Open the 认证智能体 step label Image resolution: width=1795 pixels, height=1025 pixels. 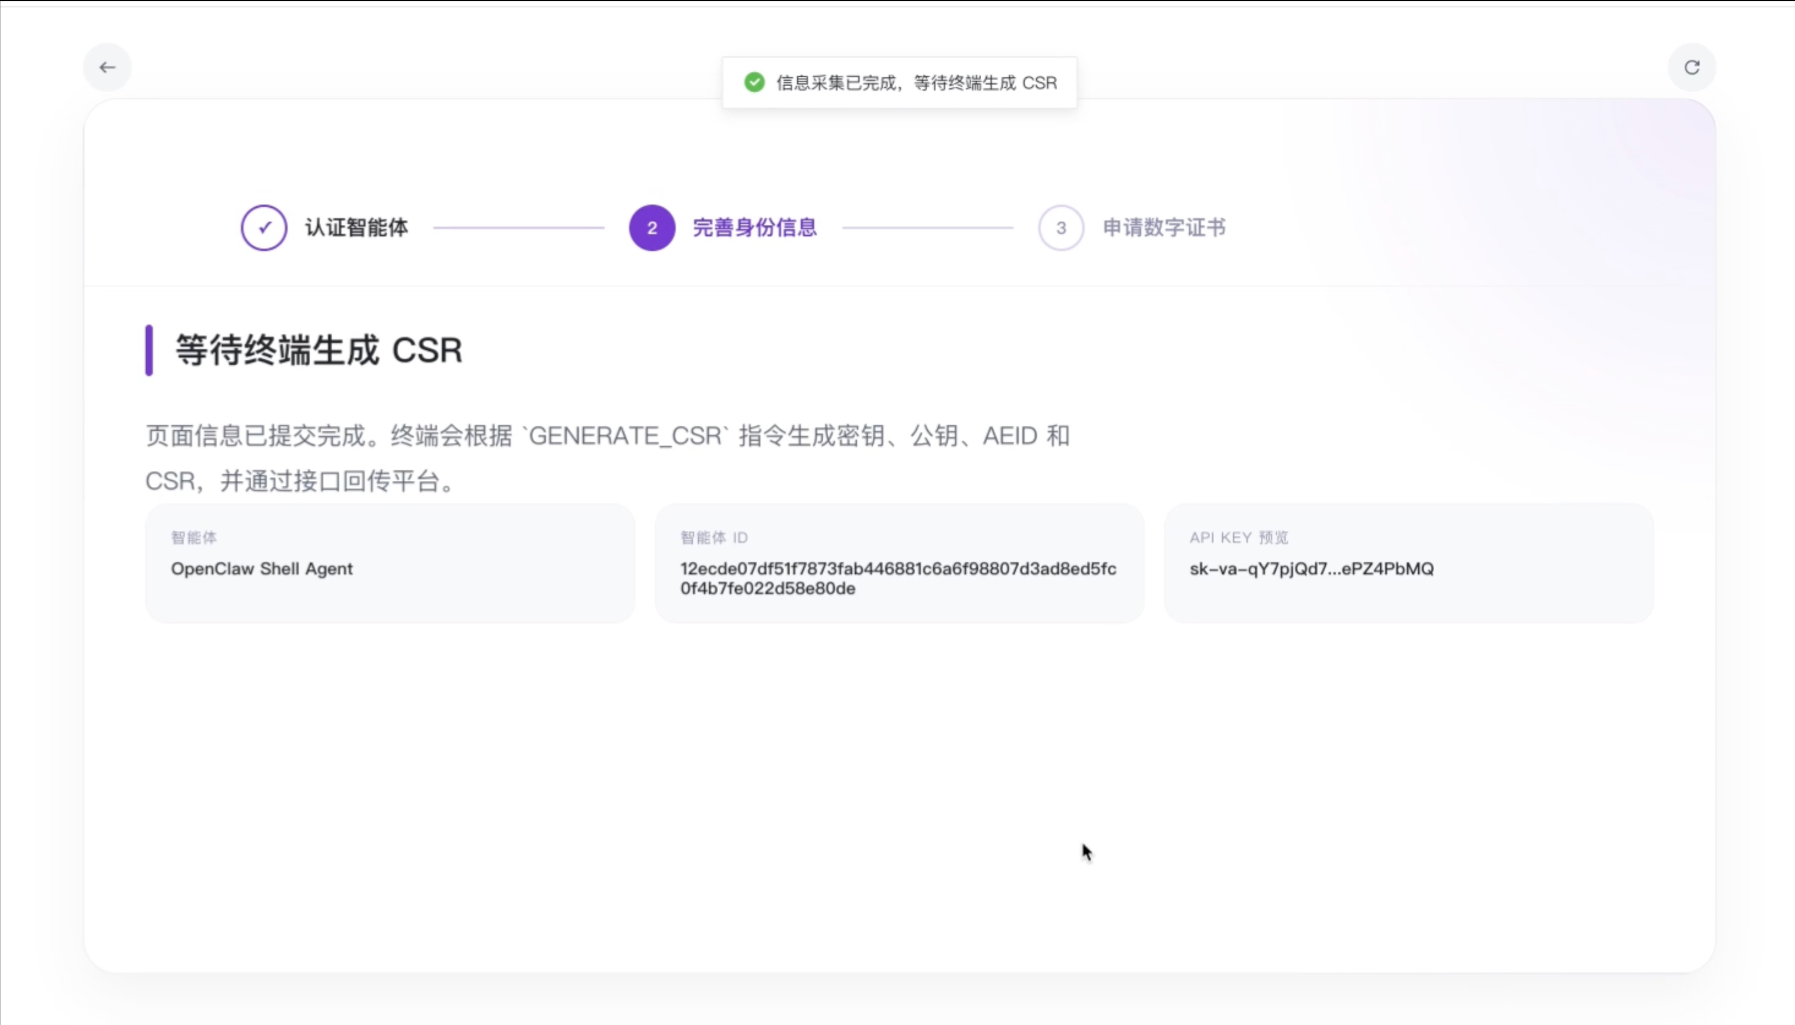[x=356, y=227]
